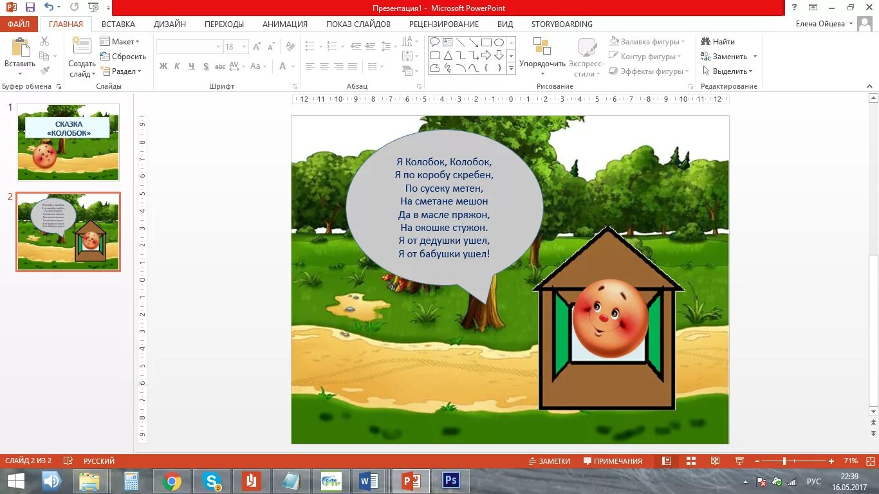Image resolution: width=879 pixels, height=494 pixels.
Task: Toggle italic К formatting
Action: pyautogui.click(x=178, y=66)
